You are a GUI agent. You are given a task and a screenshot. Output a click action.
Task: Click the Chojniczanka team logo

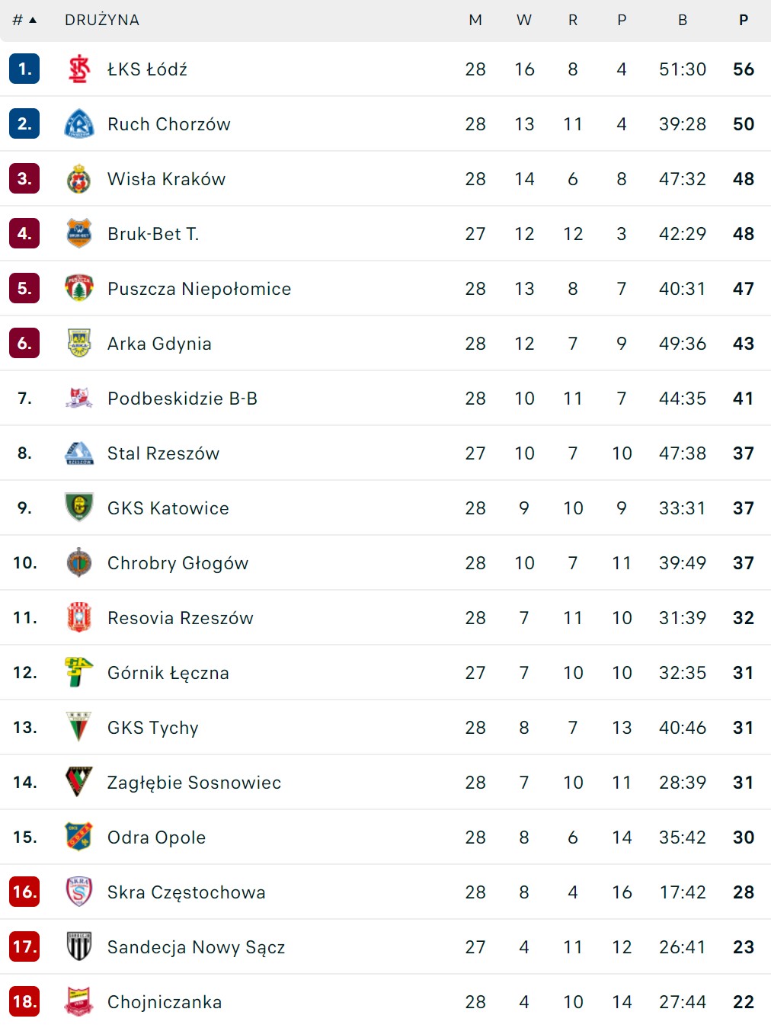pos(79,1002)
